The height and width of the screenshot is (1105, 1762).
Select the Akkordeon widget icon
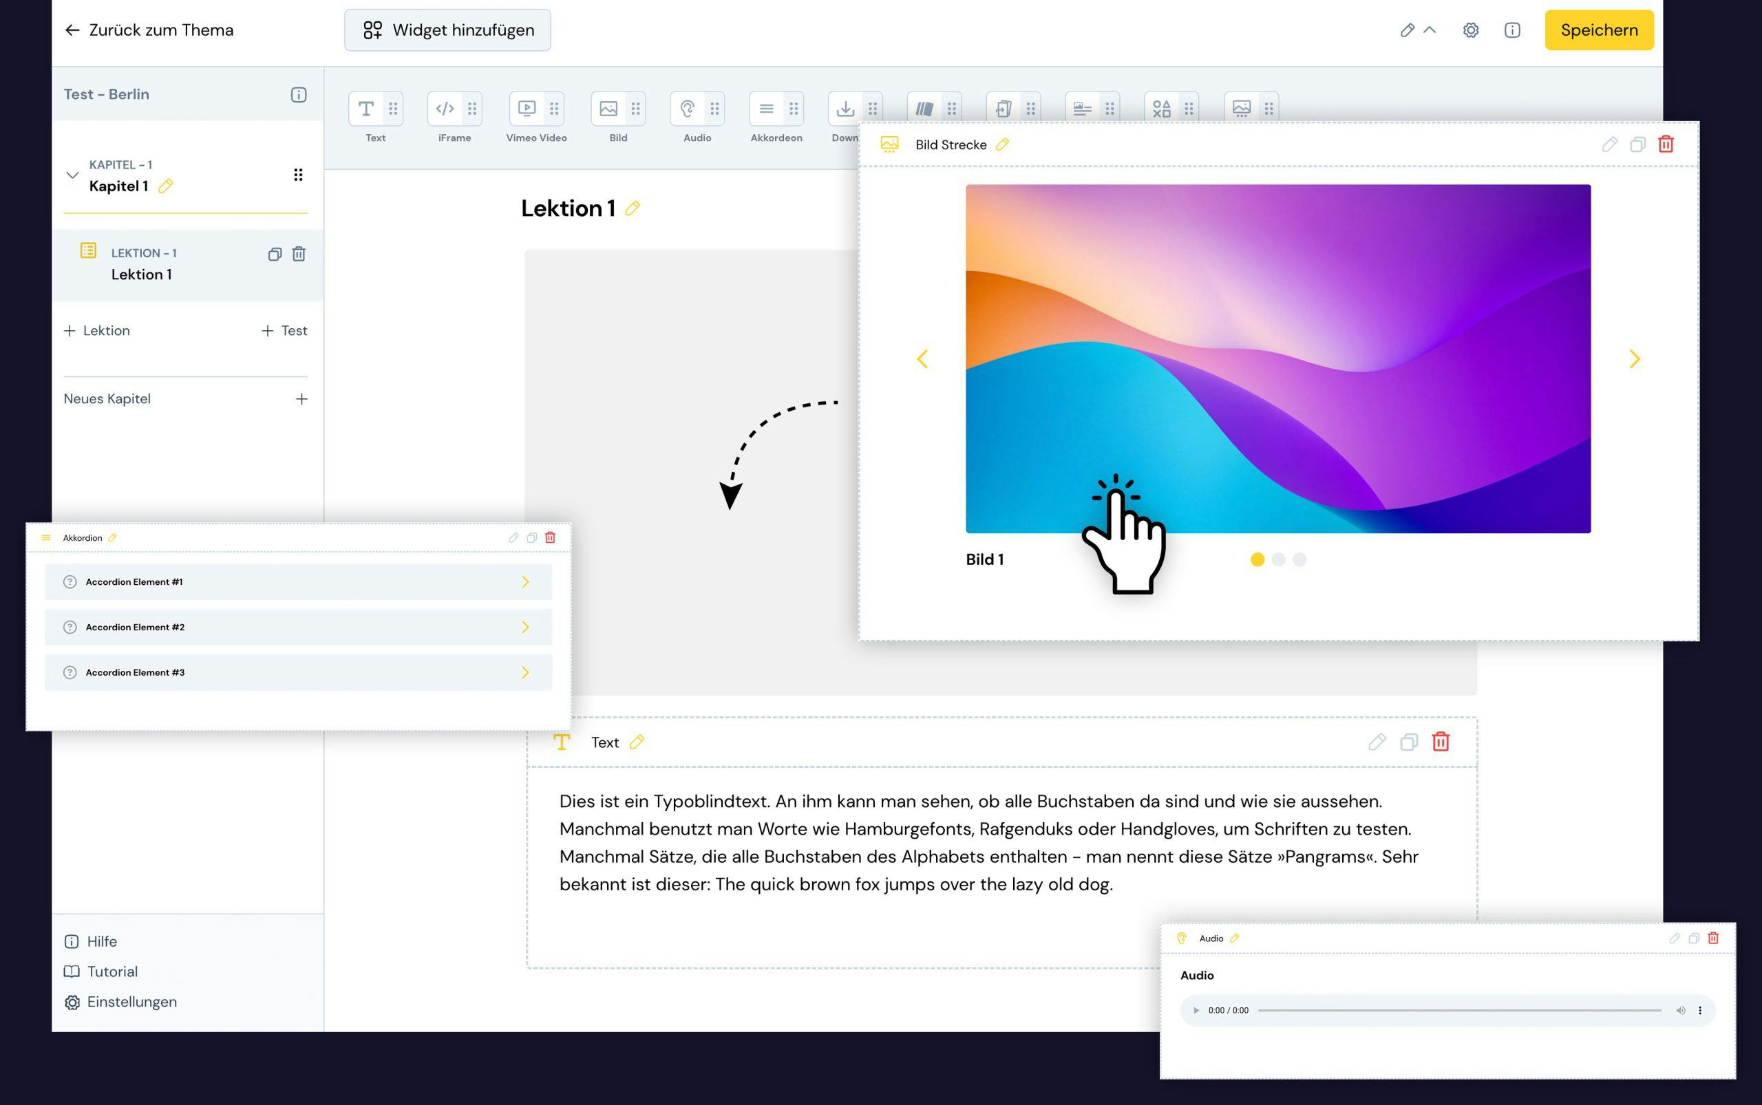pyautogui.click(x=766, y=109)
